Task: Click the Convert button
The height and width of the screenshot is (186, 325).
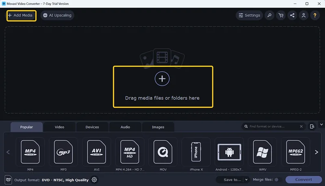Action: [303, 179]
